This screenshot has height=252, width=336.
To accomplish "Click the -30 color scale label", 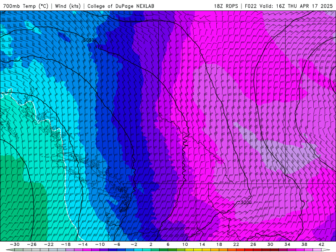I will (x=15, y=244).
